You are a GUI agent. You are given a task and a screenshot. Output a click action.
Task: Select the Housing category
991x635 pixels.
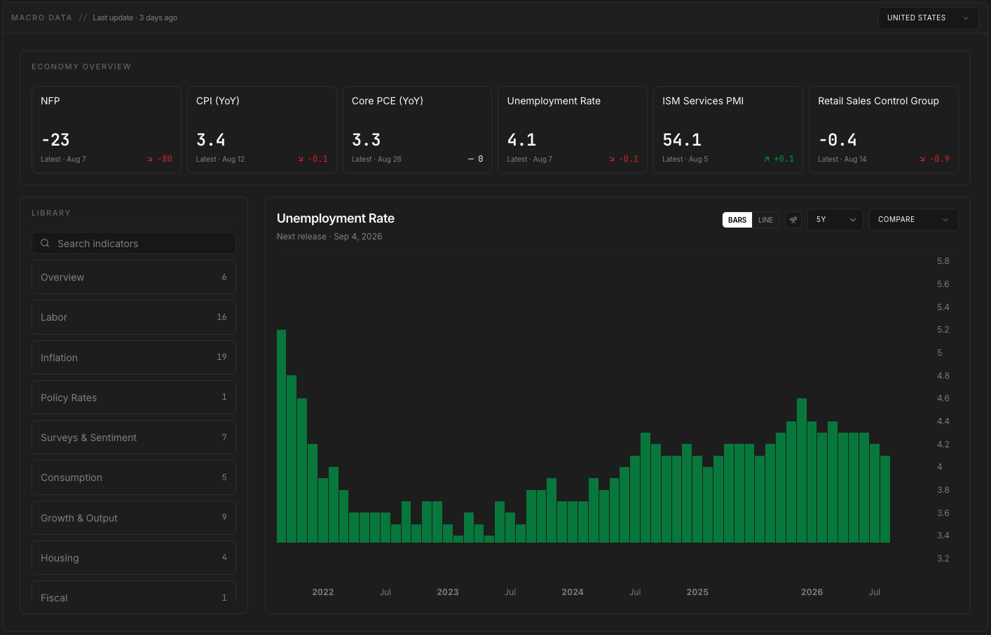pyautogui.click(x=134, y=558)
